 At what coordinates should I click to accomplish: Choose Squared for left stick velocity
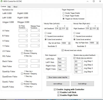46,36
